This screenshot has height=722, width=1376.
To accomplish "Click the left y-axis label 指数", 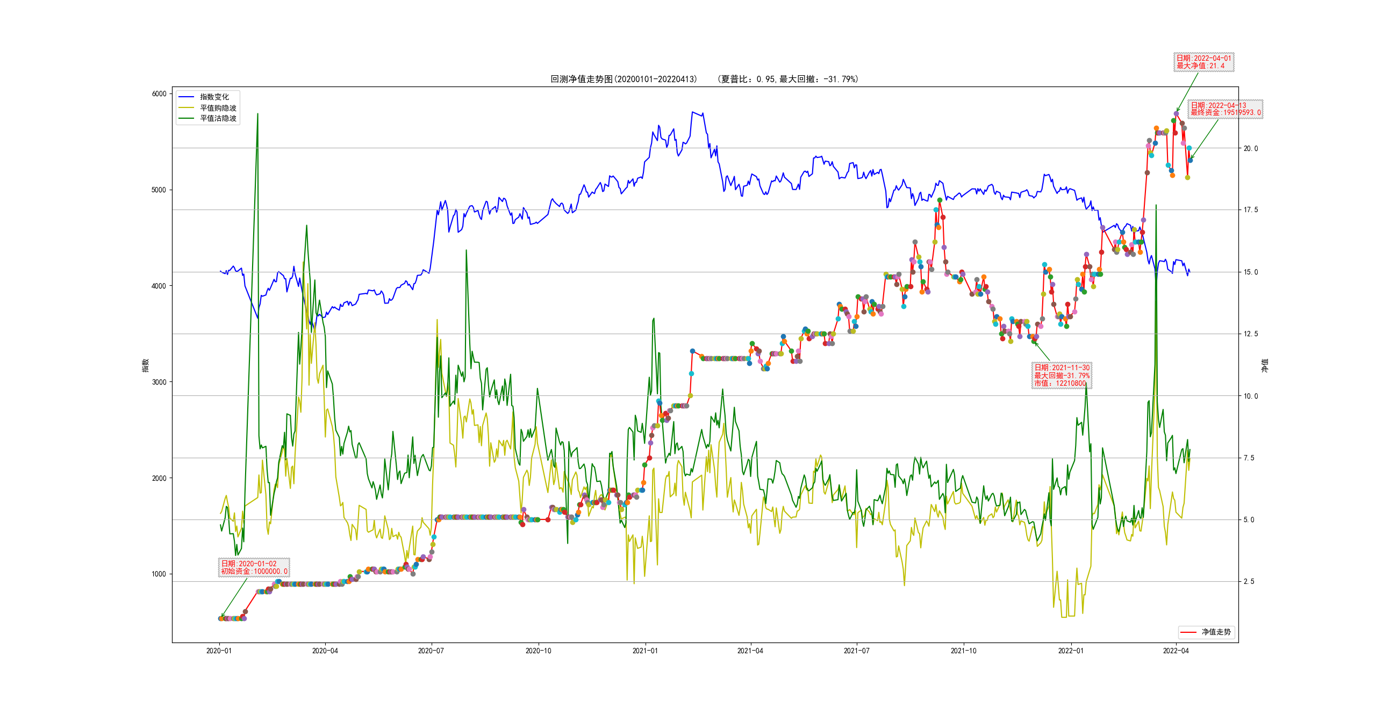I will pos(145,365).
